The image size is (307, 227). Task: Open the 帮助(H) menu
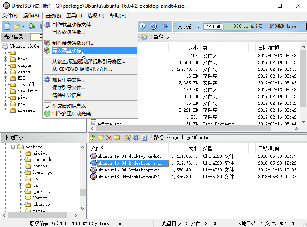pos(118,16)
